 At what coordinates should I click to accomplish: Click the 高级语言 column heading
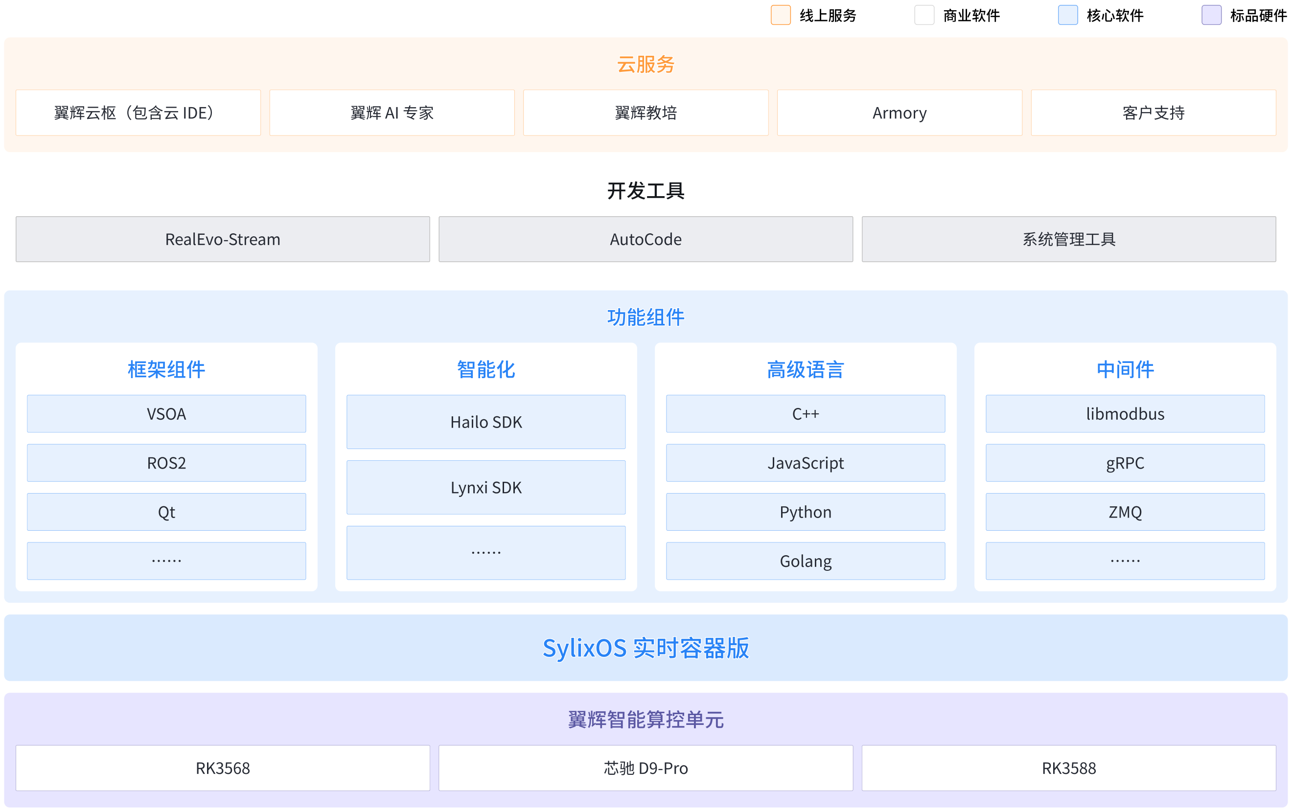click(x=806, y=369)
